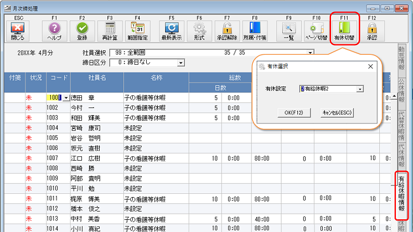Screen dimensions: 413x232
Task: Open the 形式 gear settings icon
Action: click(x=200, y=31)
